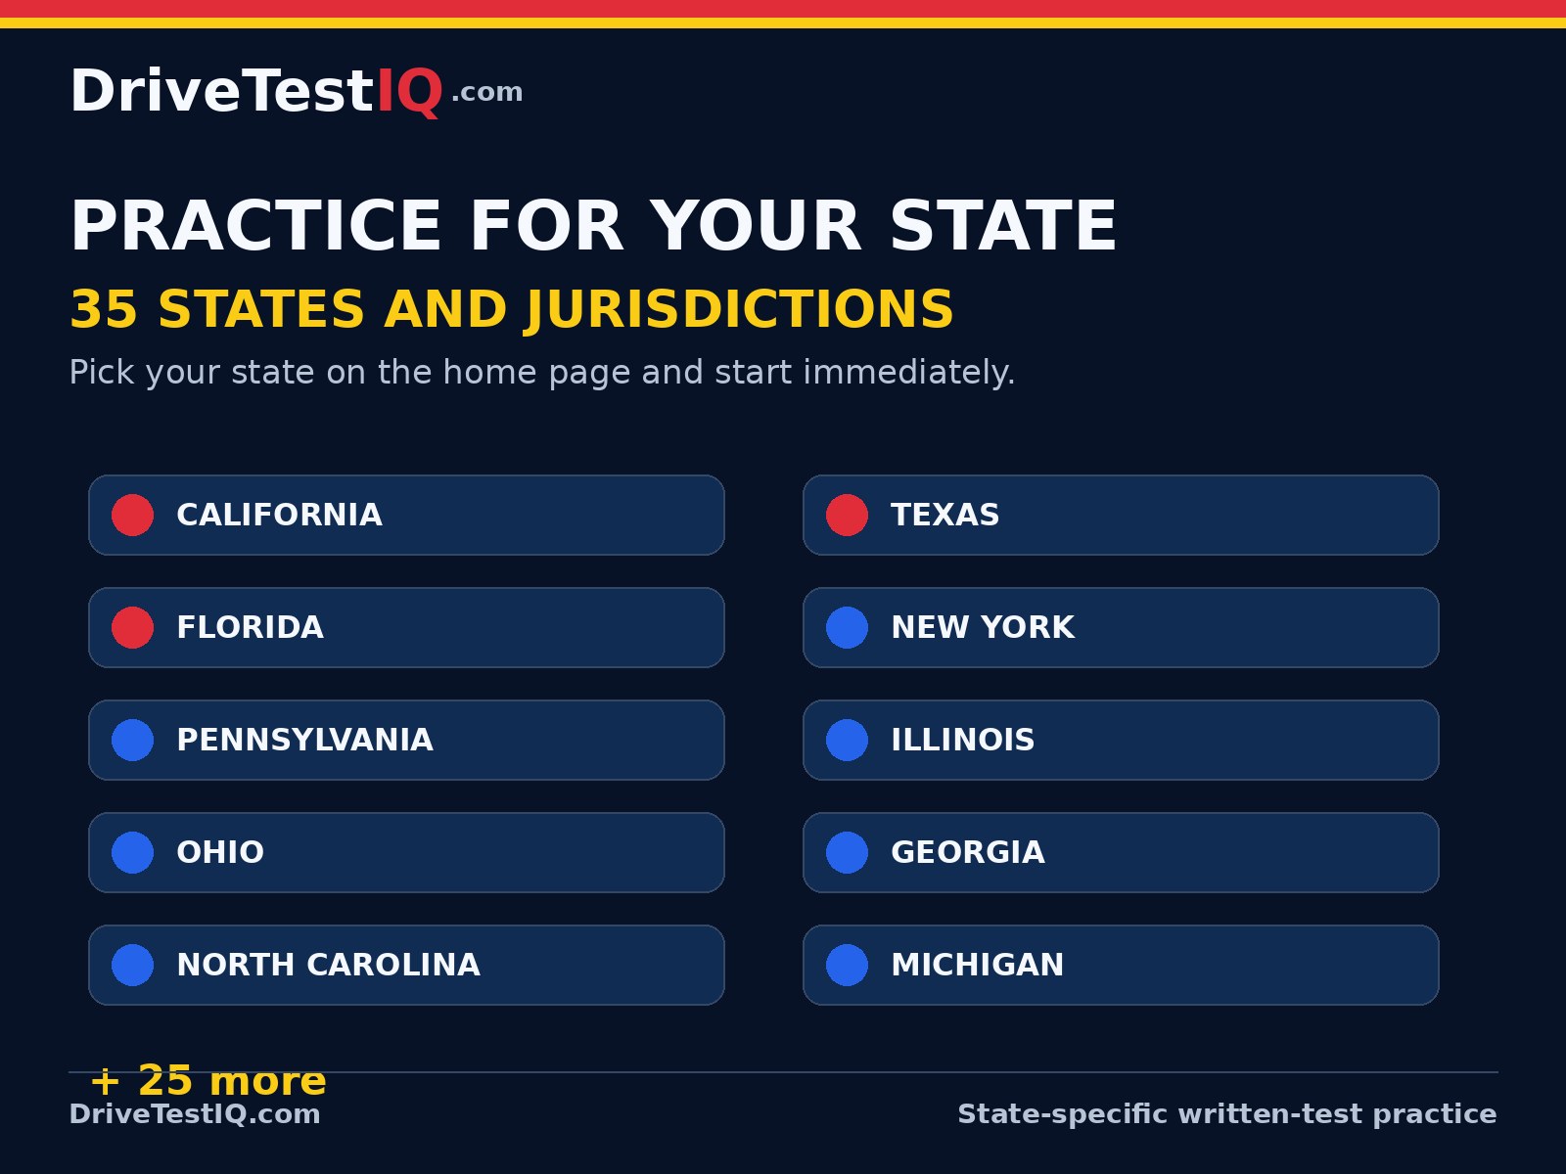Visit the DriveTestIQ.com footer link
This screenshot has width=1566, height=1174.
[195, 1114]
